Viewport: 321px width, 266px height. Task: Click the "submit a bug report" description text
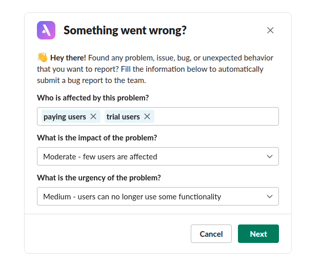(x=77, y=80)
